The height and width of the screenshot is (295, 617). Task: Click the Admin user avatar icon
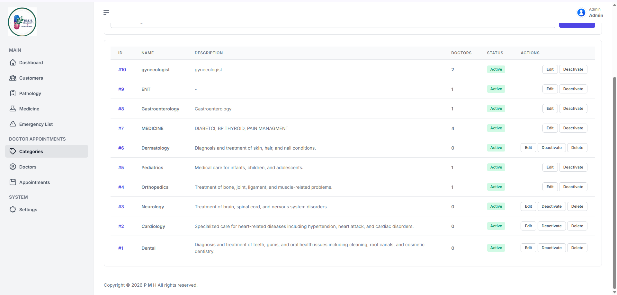click(581, 13)
